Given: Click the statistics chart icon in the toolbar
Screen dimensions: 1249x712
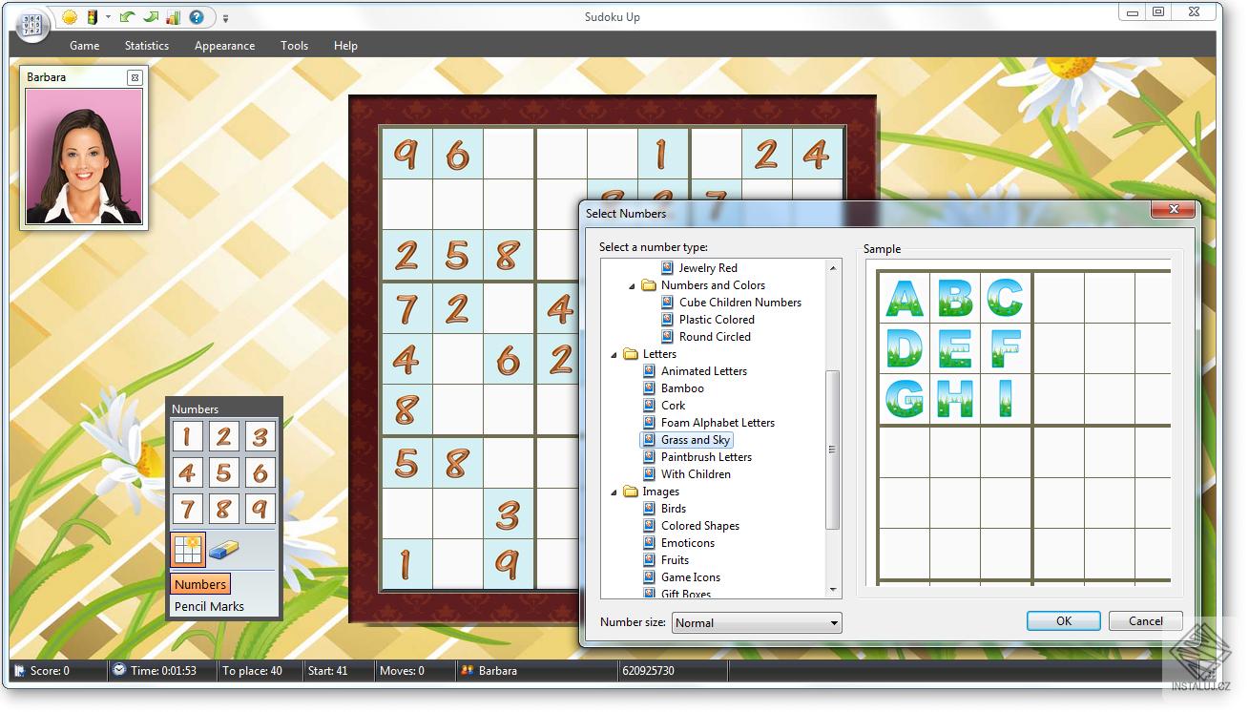Looking at the screenshot, I should (x=175, y=17).
